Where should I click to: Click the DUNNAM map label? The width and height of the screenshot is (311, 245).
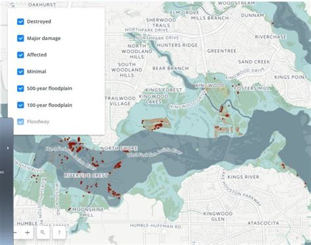253,16
